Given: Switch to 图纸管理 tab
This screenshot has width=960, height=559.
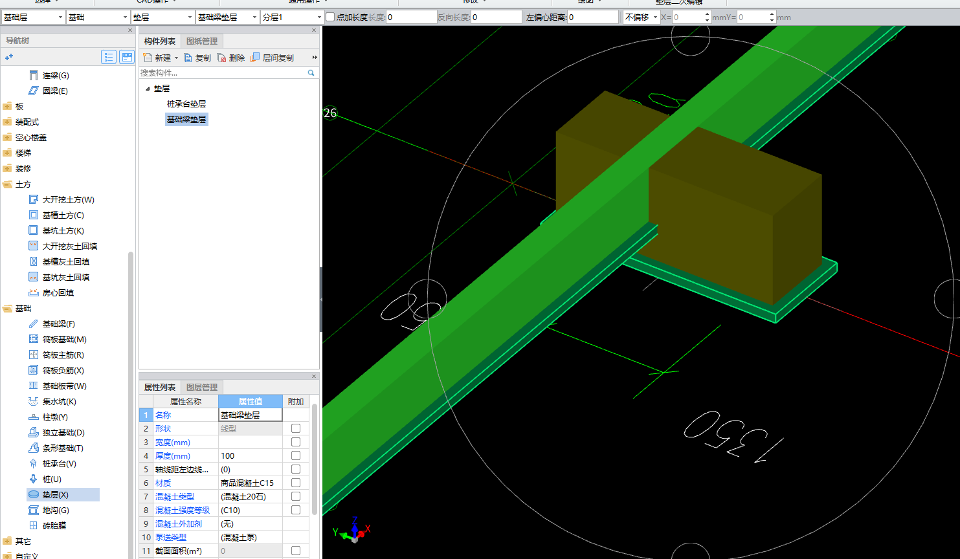Looking at the screenshot, I should click(202, 41).
